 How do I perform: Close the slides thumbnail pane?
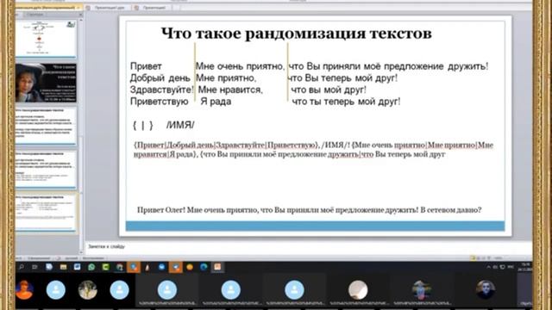pyautogui.click(x=80, y=15)
